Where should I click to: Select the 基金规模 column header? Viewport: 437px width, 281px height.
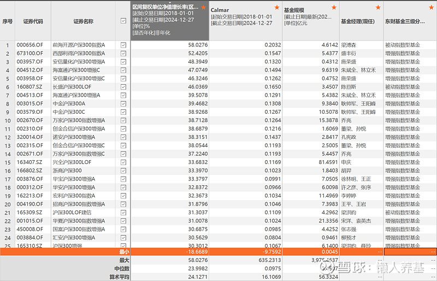pos(311,21)
